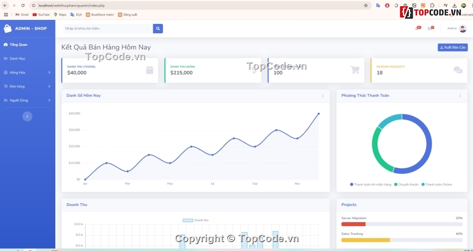Click the shopping cart icon on the 100 card

point(355,70)
